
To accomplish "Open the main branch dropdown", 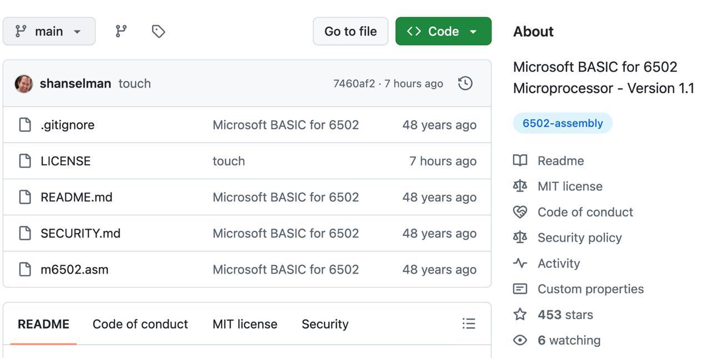I will click(49, 31).
